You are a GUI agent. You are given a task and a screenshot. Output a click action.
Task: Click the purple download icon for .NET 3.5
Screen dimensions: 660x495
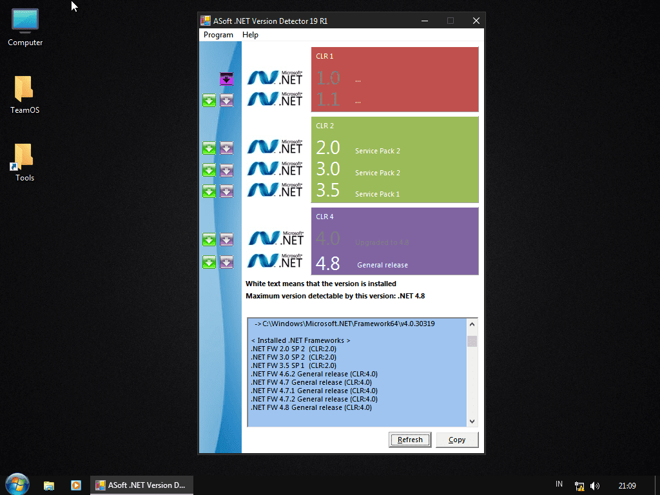[226, 191]
